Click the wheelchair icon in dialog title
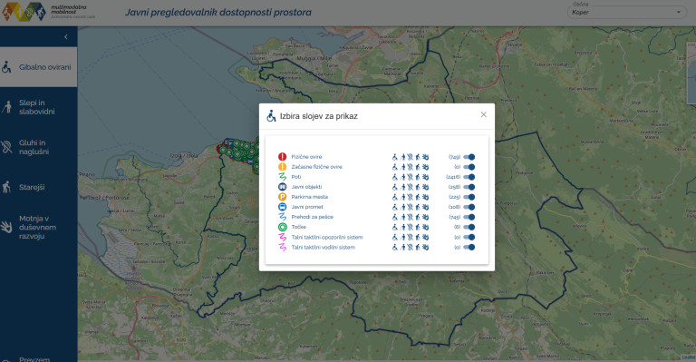Viewport: 696px width, 362px height. tap(271, 116)
